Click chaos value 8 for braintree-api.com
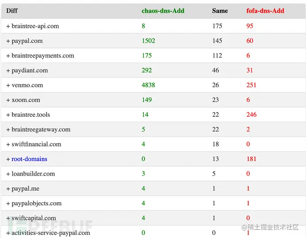Viewport: 306px width, 238px height. point(143,26)
